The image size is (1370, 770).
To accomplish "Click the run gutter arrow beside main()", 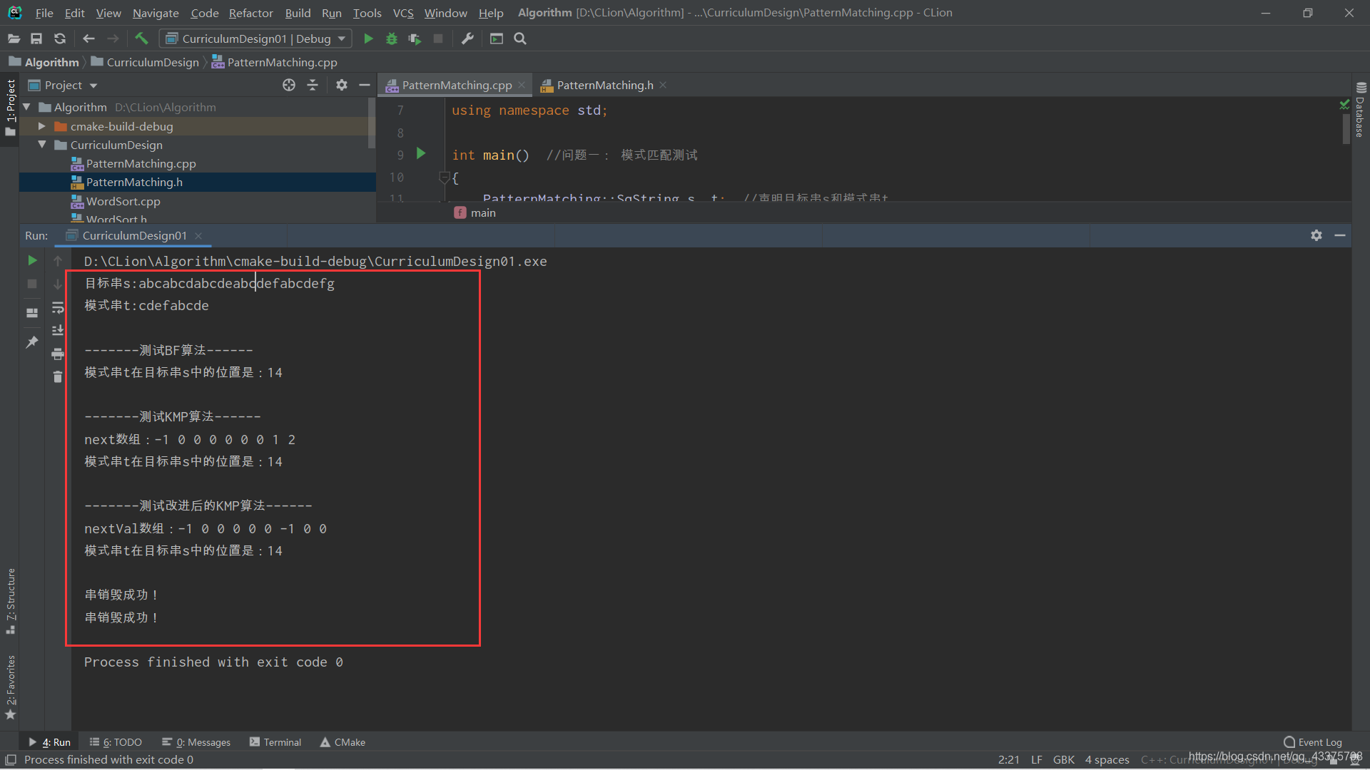I will (421, 154).
